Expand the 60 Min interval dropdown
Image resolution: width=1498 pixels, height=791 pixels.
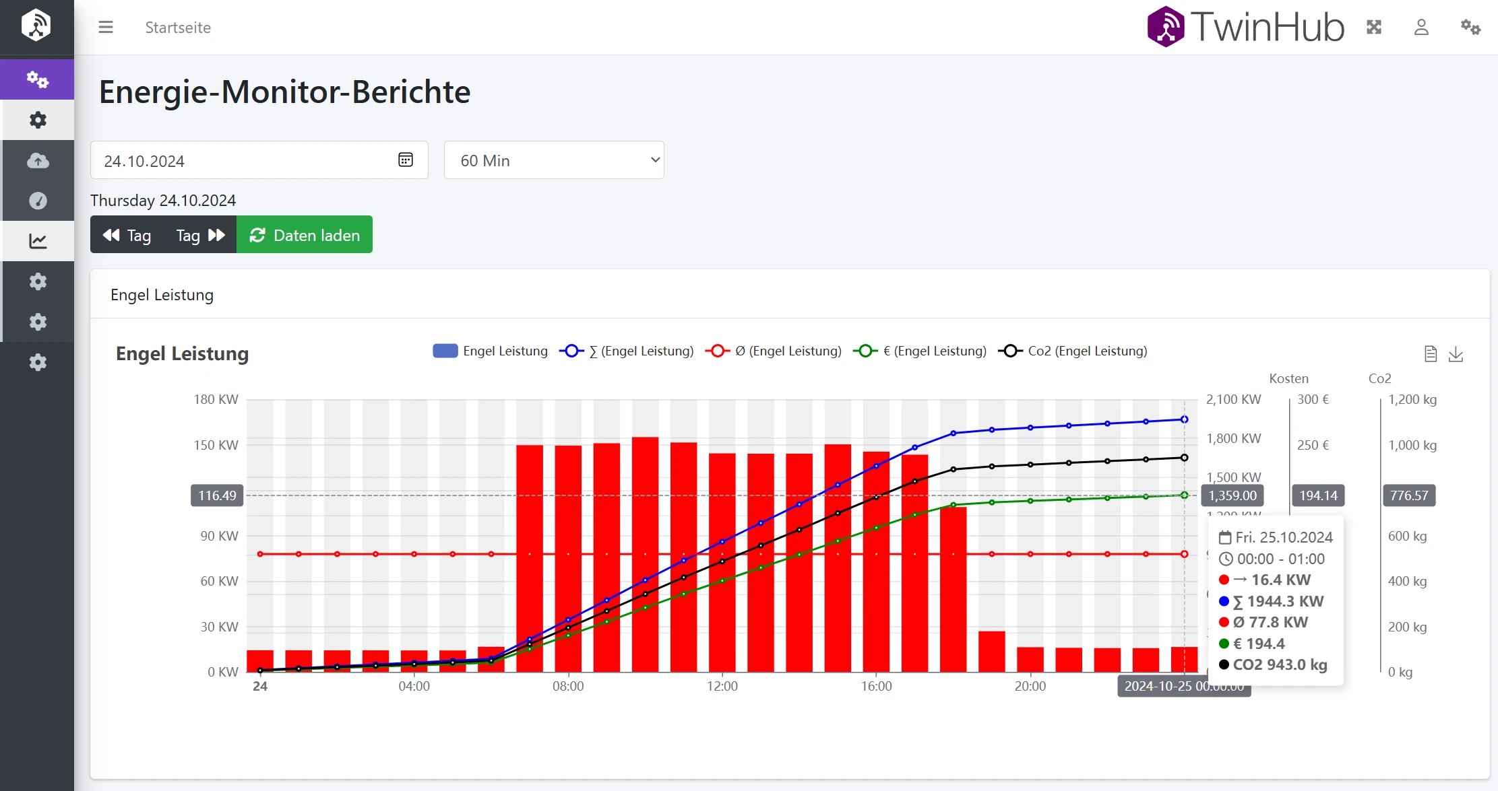pos(554,160)
